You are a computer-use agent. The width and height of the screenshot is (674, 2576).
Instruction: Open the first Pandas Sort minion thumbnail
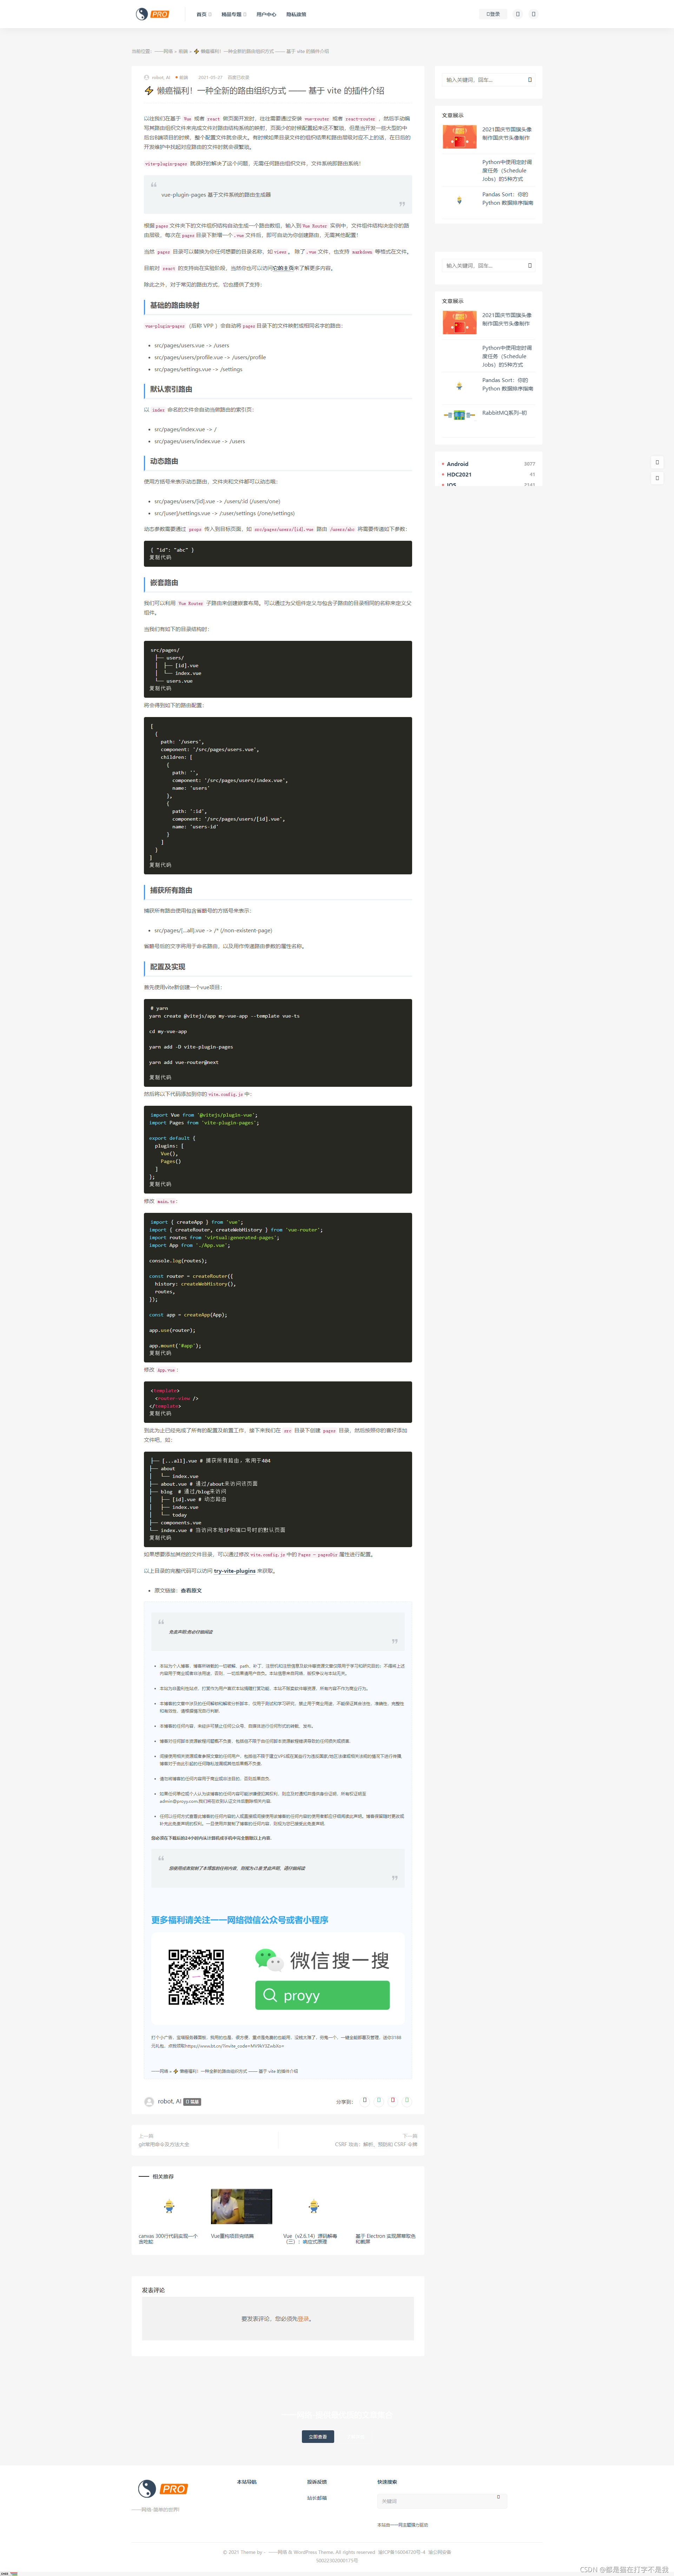459,200
